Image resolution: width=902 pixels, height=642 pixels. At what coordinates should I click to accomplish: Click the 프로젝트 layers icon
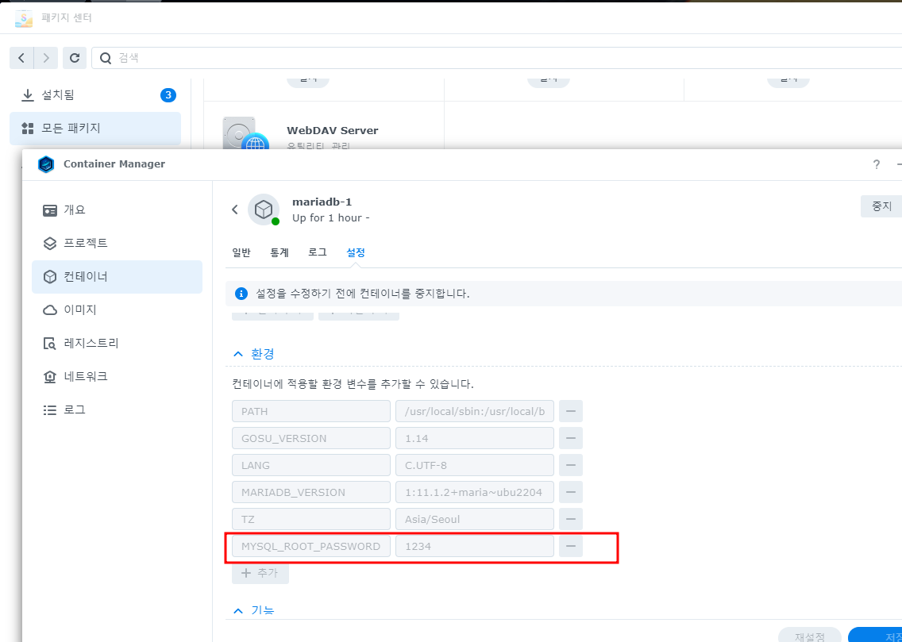(x=50, y=244)
